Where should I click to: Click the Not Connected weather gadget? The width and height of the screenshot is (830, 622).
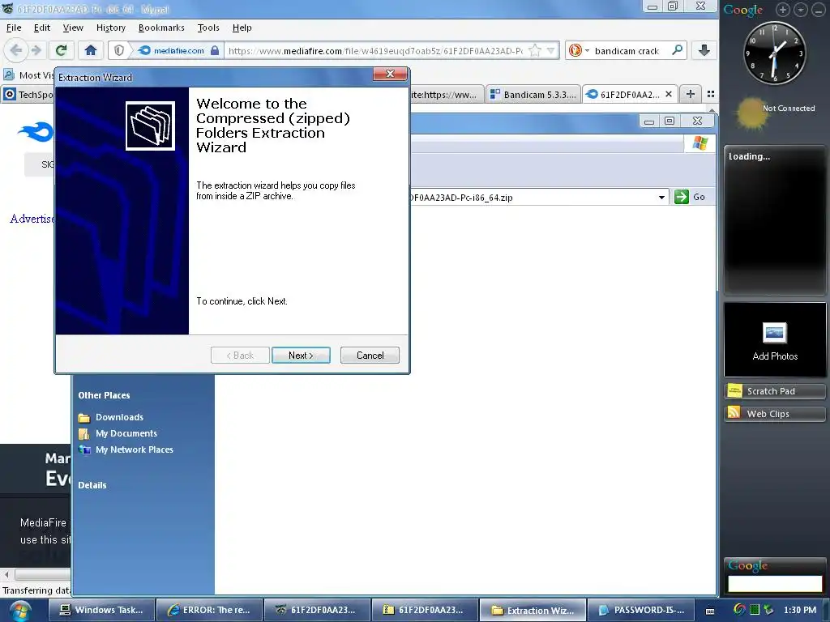pos(774,113)
